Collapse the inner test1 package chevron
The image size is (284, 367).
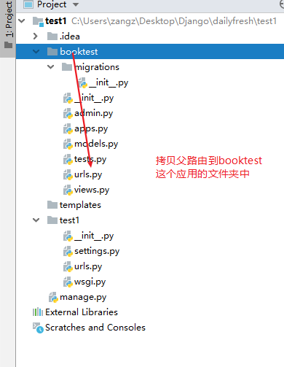tap(36, 220)
